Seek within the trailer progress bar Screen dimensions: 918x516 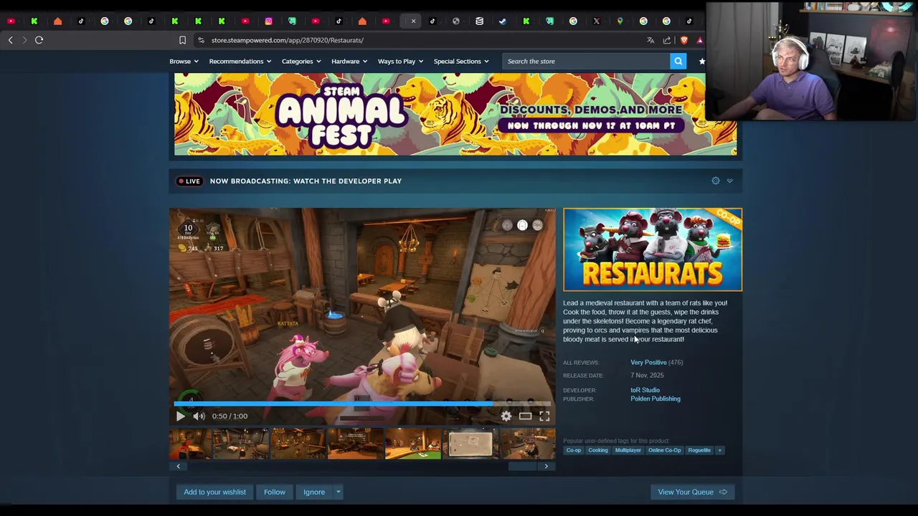pyautogui.click(x=362, y=403)
